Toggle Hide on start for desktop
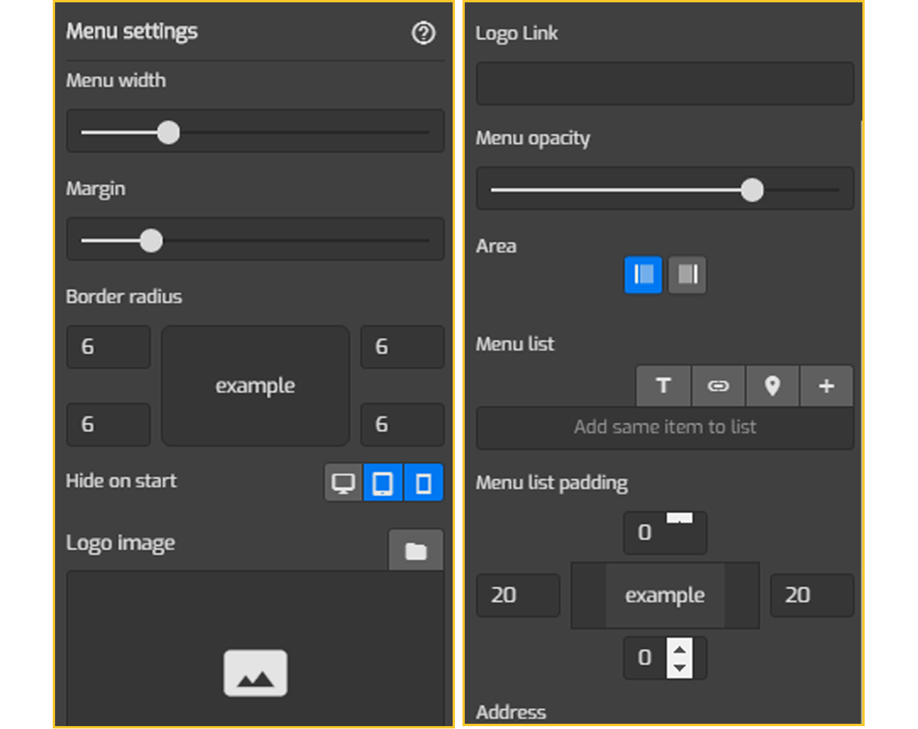Viewport: 918px width, 729px height. 343,482
